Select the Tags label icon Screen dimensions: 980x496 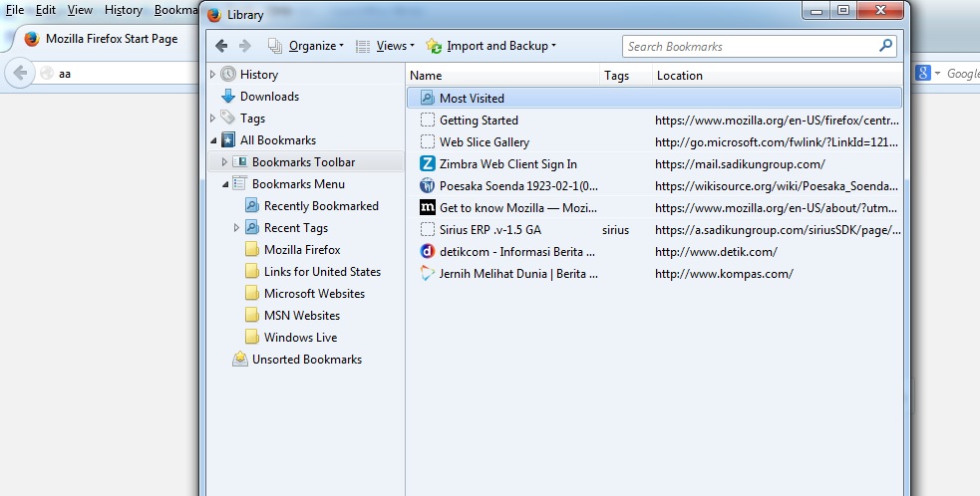(228, 119)
